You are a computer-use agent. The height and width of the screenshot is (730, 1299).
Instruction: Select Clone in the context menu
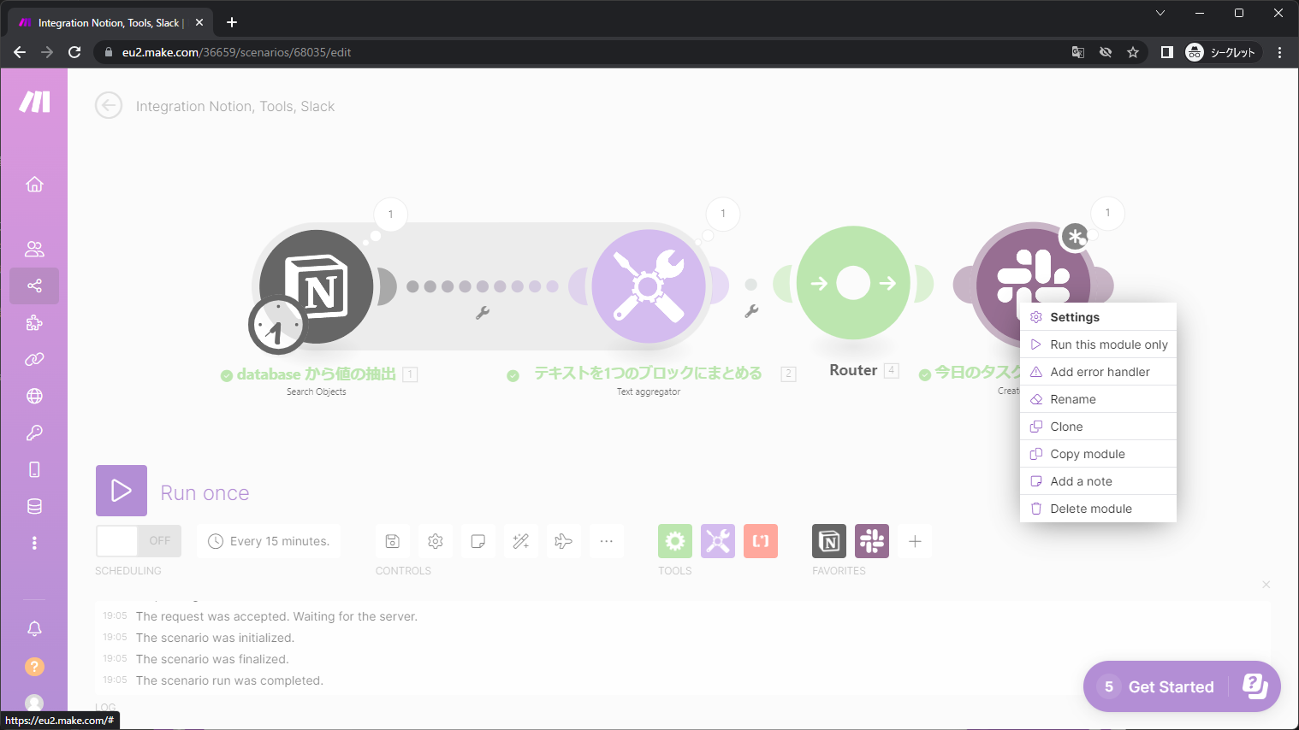click(1098, 427)
